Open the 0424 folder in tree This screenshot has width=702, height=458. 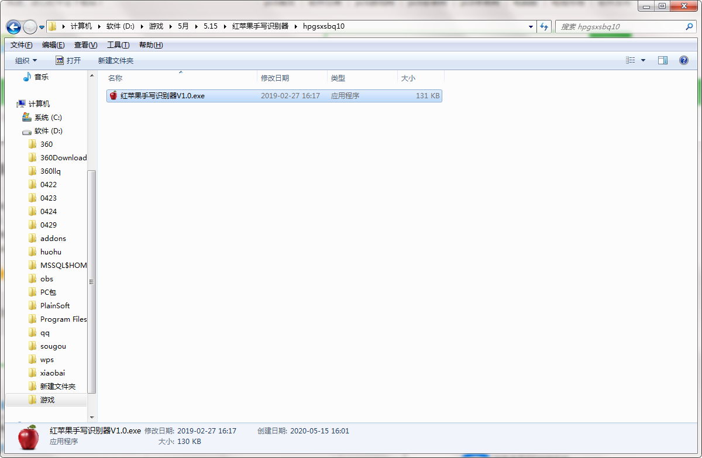pyautogui.click(x=49, y=211)
